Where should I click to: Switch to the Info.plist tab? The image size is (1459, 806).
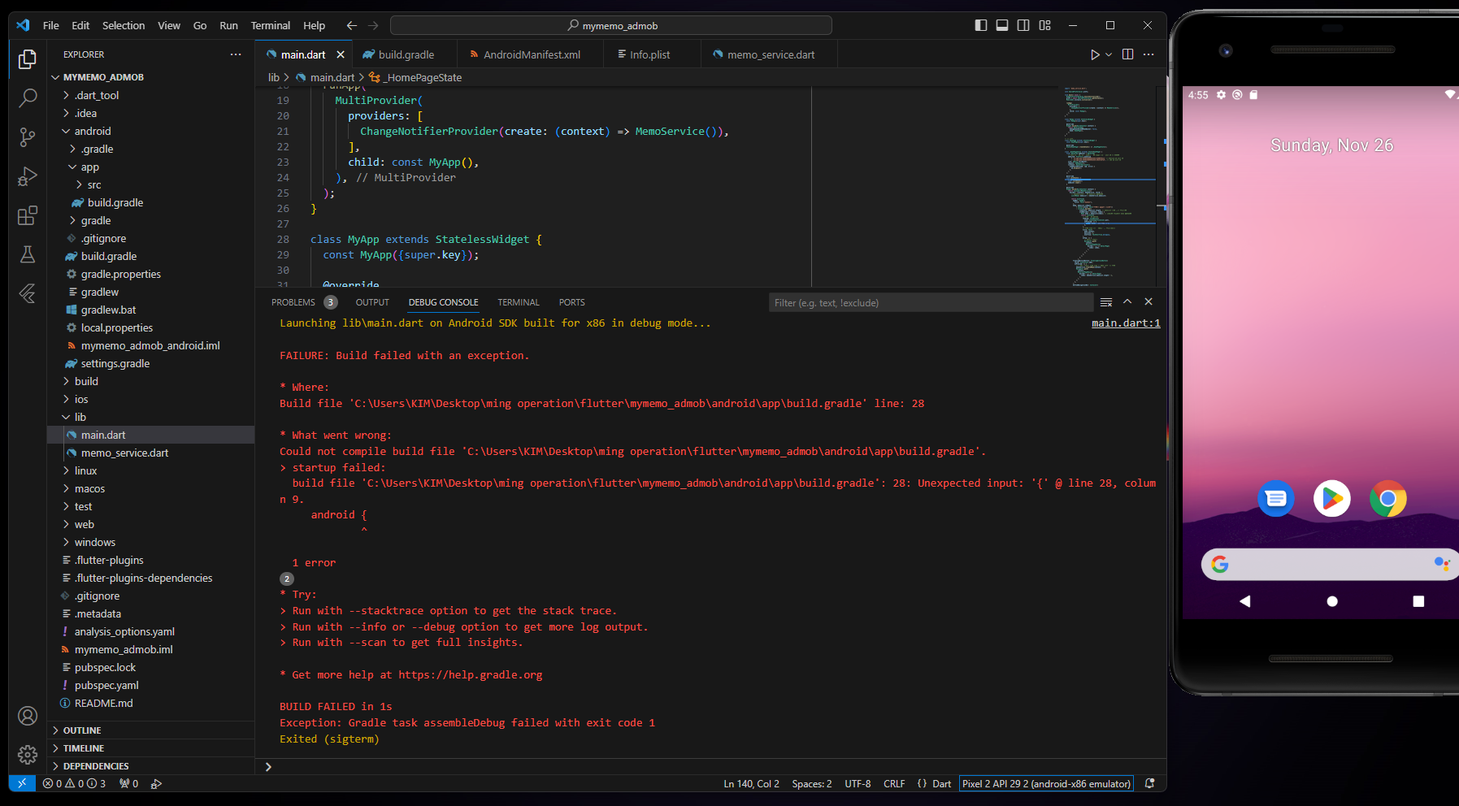(x=649, y=54)
